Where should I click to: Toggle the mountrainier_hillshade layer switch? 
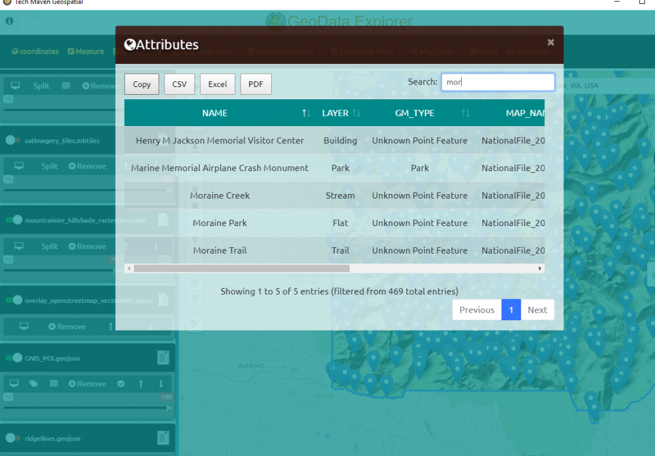tap(14, 220)
